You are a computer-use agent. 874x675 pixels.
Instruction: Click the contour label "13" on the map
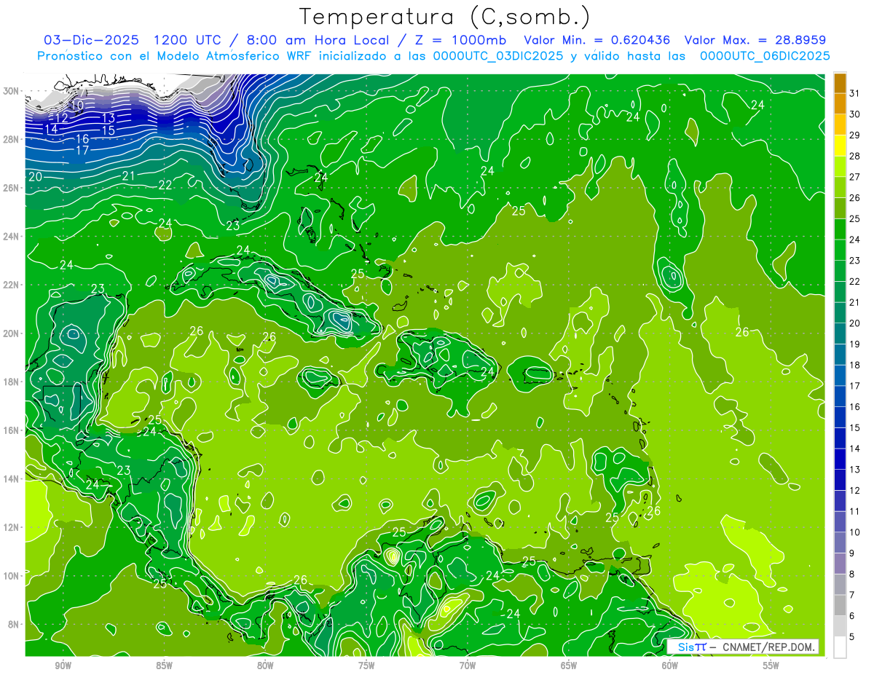click(x=109, y=118)
